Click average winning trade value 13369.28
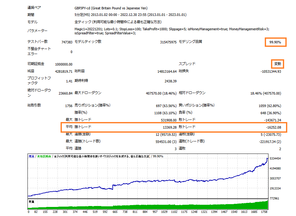 [x=170, y=127]
